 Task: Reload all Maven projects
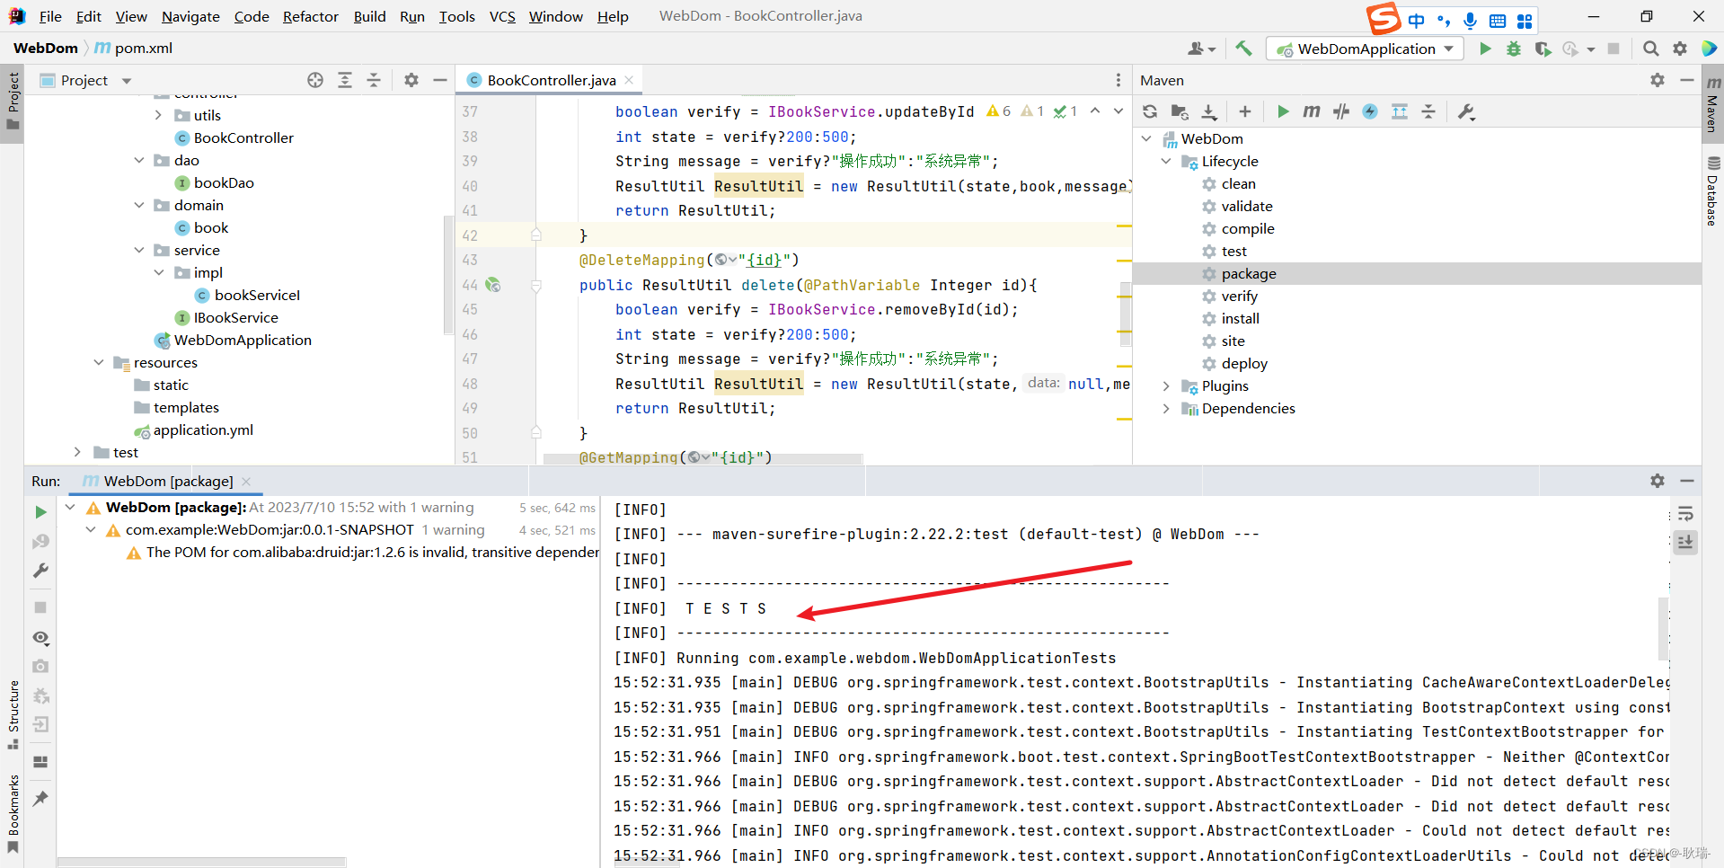1150,111
